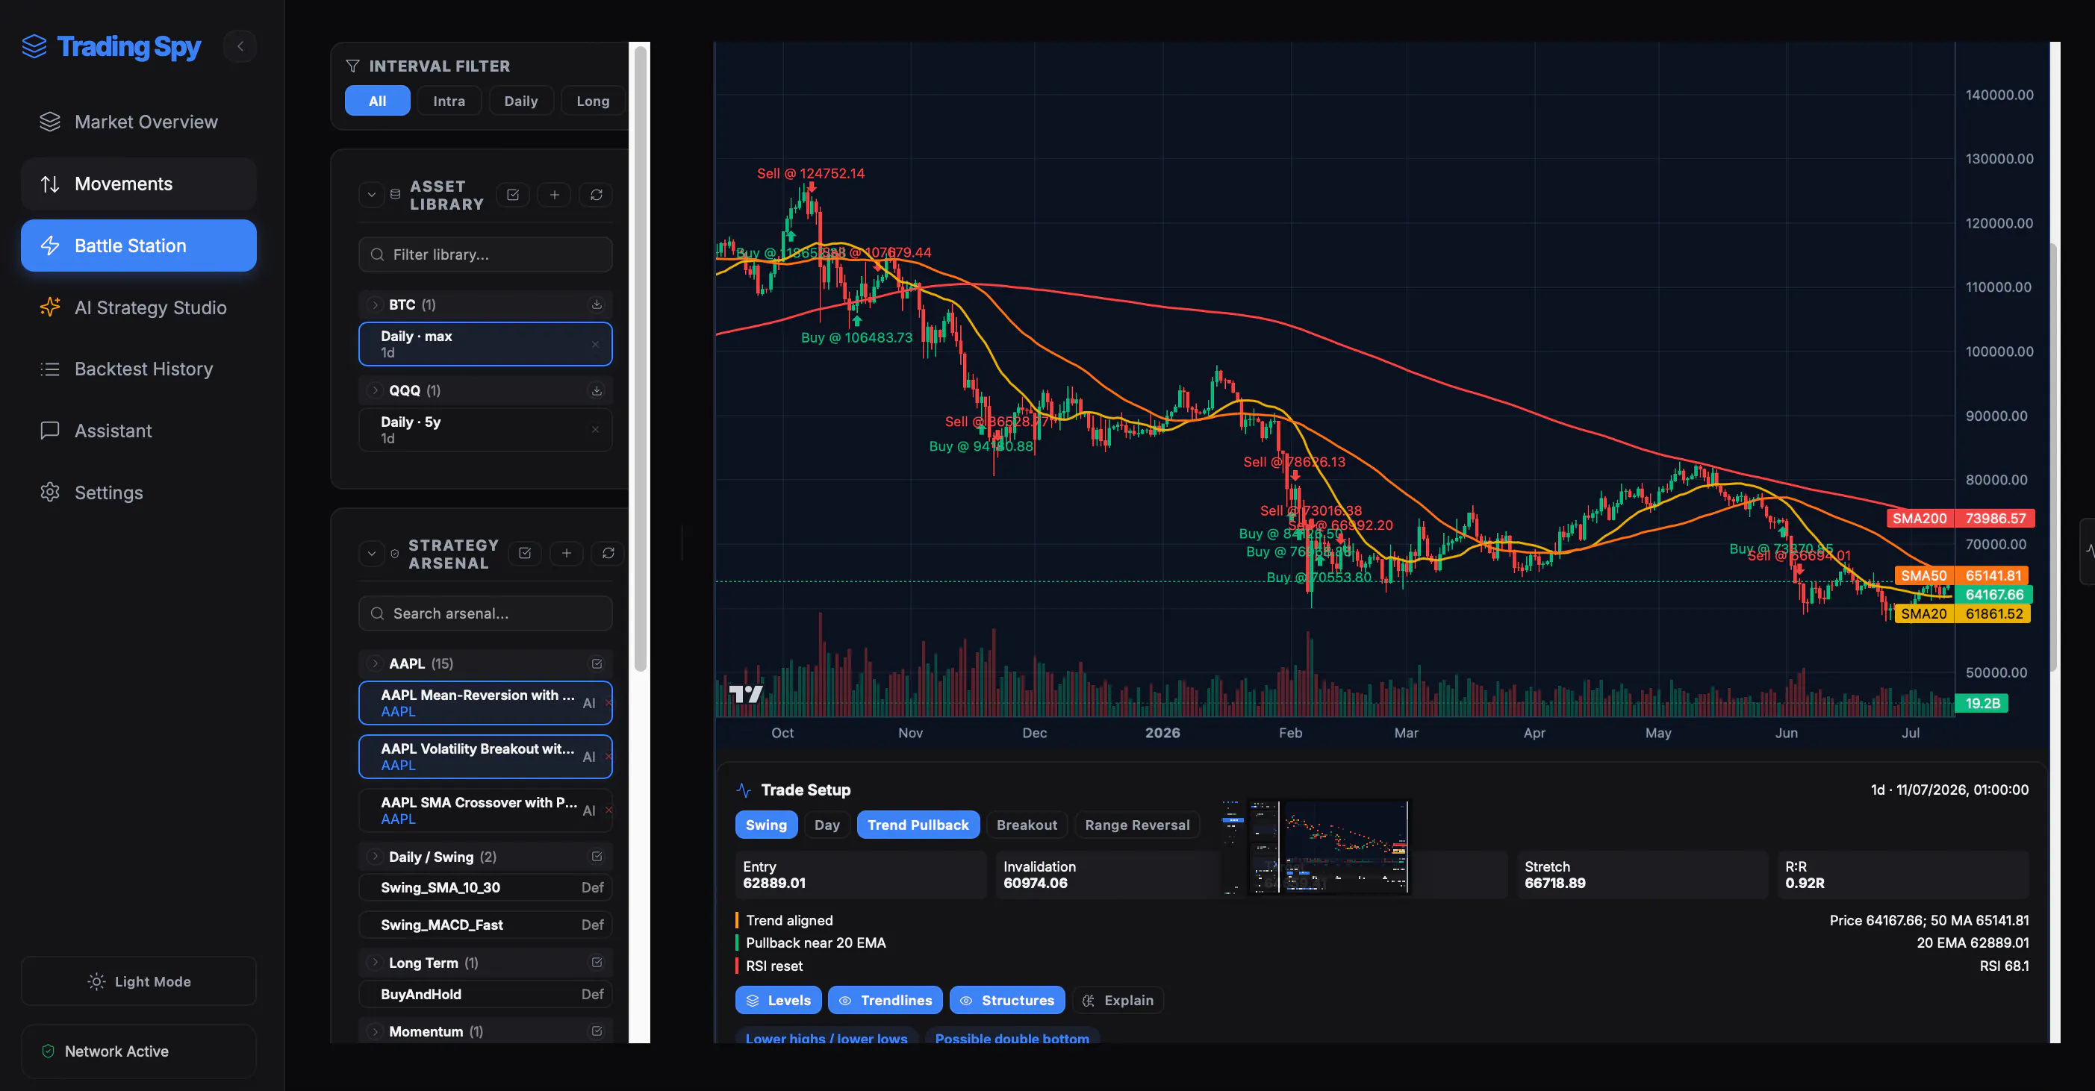
Task: Check all strategies in AAPL group
Action: [x=596, y=663]
